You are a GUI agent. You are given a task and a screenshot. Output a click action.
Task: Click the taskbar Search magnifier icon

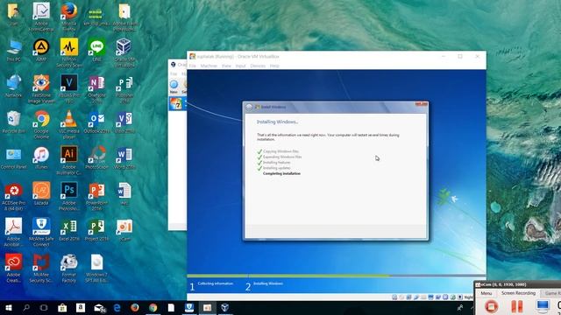point(26,307)
